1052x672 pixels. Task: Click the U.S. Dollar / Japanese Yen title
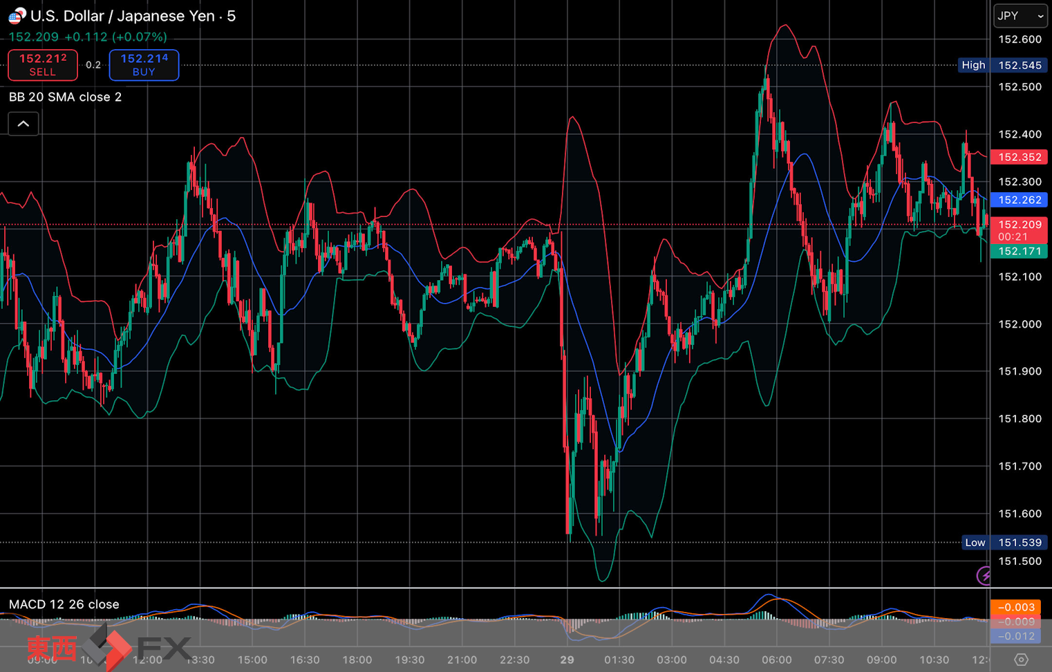click(133, 16)
